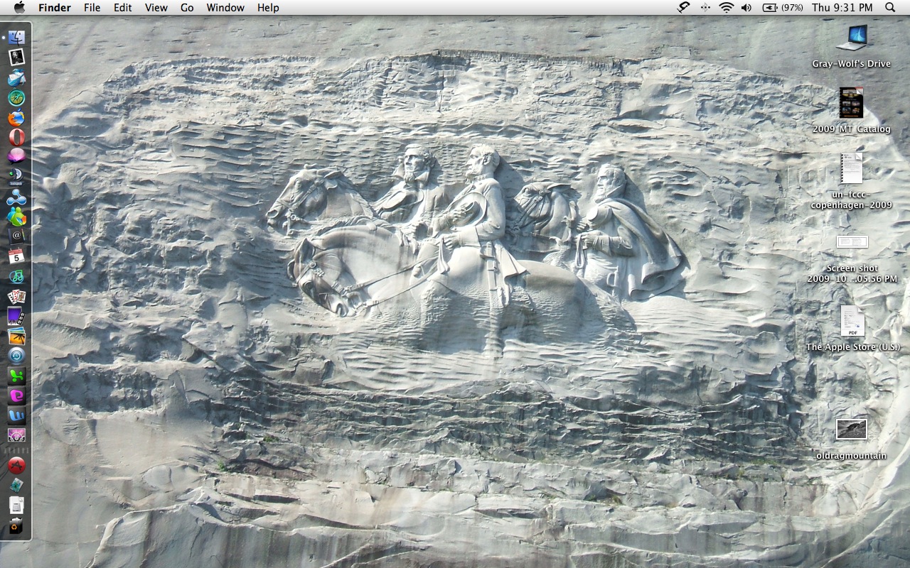Viewport: 910px width, 568px height.
Task: Open the Bluetooth status menu
Action: (705, 7)
